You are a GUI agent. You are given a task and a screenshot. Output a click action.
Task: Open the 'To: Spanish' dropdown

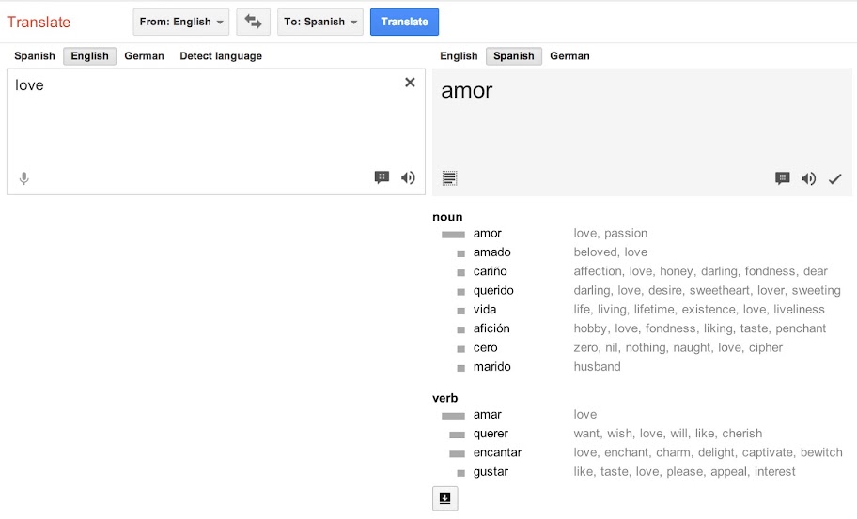tap(320, 22)
